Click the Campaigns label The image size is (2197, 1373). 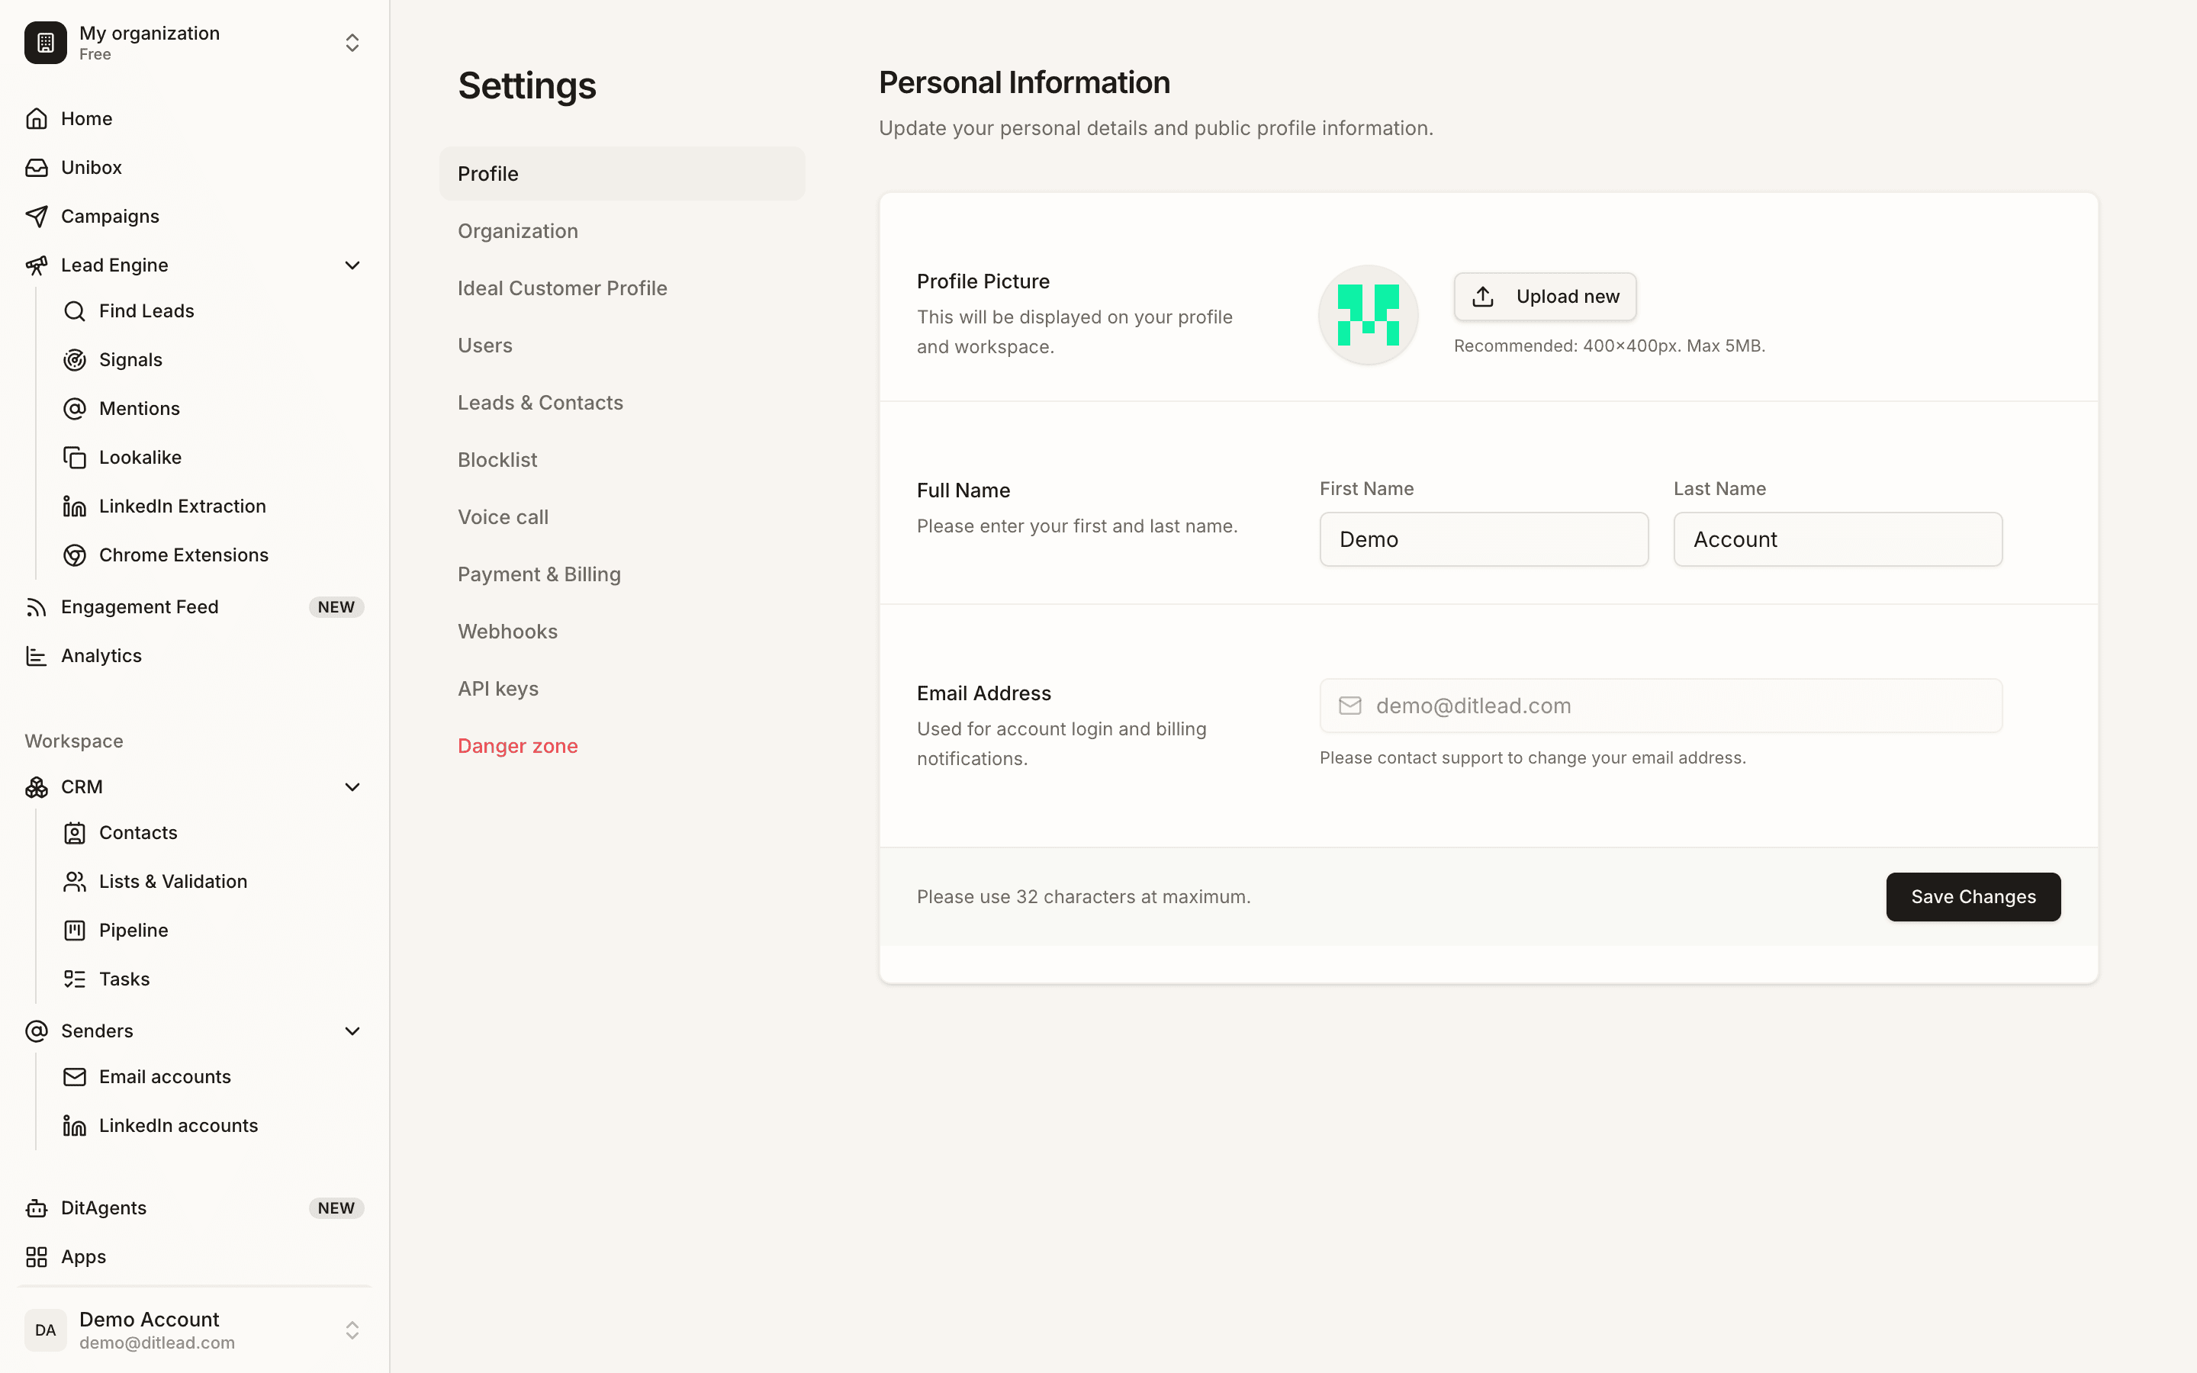point(110,217)
